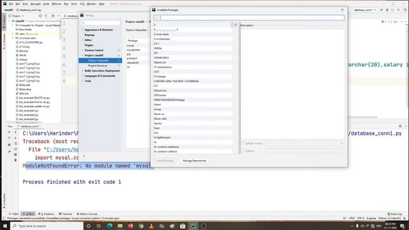This screenshot has width=409, height=230.
Task: Open the Event Log
Action: (395, 214)
